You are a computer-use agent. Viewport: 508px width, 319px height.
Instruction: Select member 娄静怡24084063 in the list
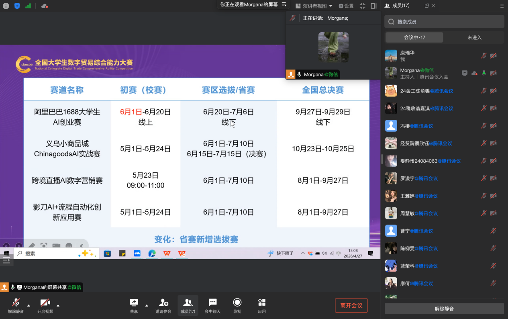pos(444,161)
